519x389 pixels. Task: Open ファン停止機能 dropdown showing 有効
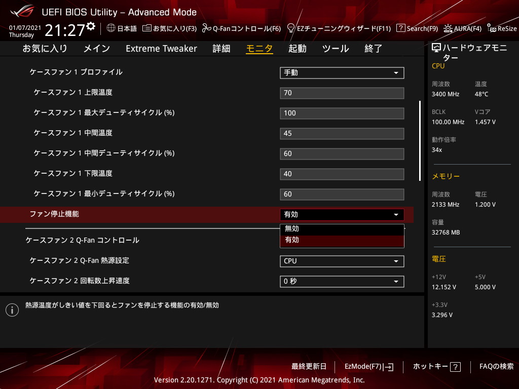[x=342, y=215]
